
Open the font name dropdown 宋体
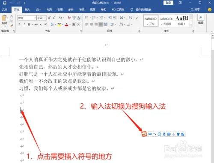pyautogui.click(x=35, y=18)
